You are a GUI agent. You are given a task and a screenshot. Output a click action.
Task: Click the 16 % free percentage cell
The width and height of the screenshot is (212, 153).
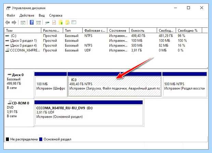(182, 46)
